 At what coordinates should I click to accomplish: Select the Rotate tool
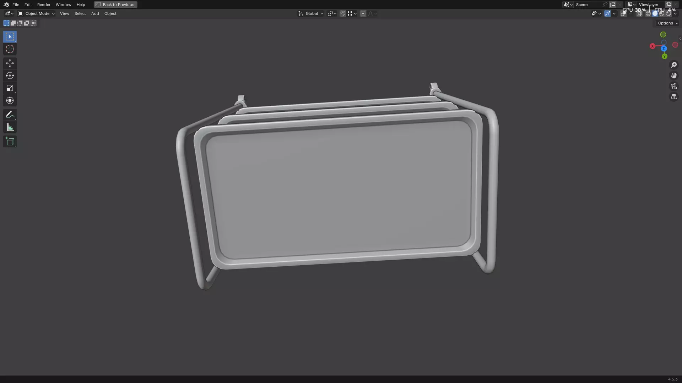pyautogui.click(x=10, y=76)
